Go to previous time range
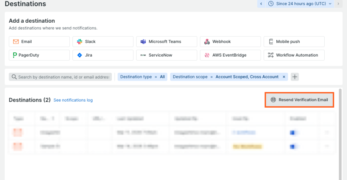The width and height of the screenshot is (347, 180). click(x=261, y=4)
